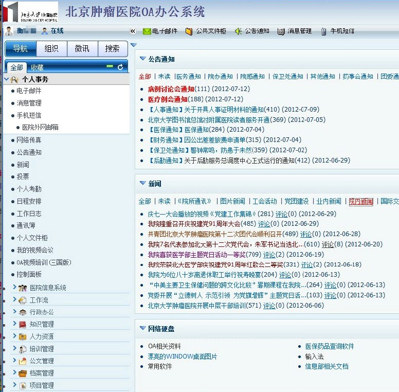Click the 知识管理 red book icon
Viewport: 399px width, 392px height.
tap(23, 324)
